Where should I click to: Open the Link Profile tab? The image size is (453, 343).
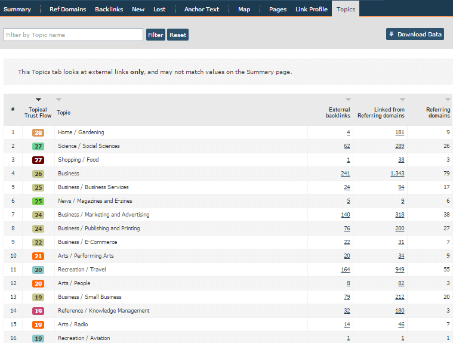point(311,9)
